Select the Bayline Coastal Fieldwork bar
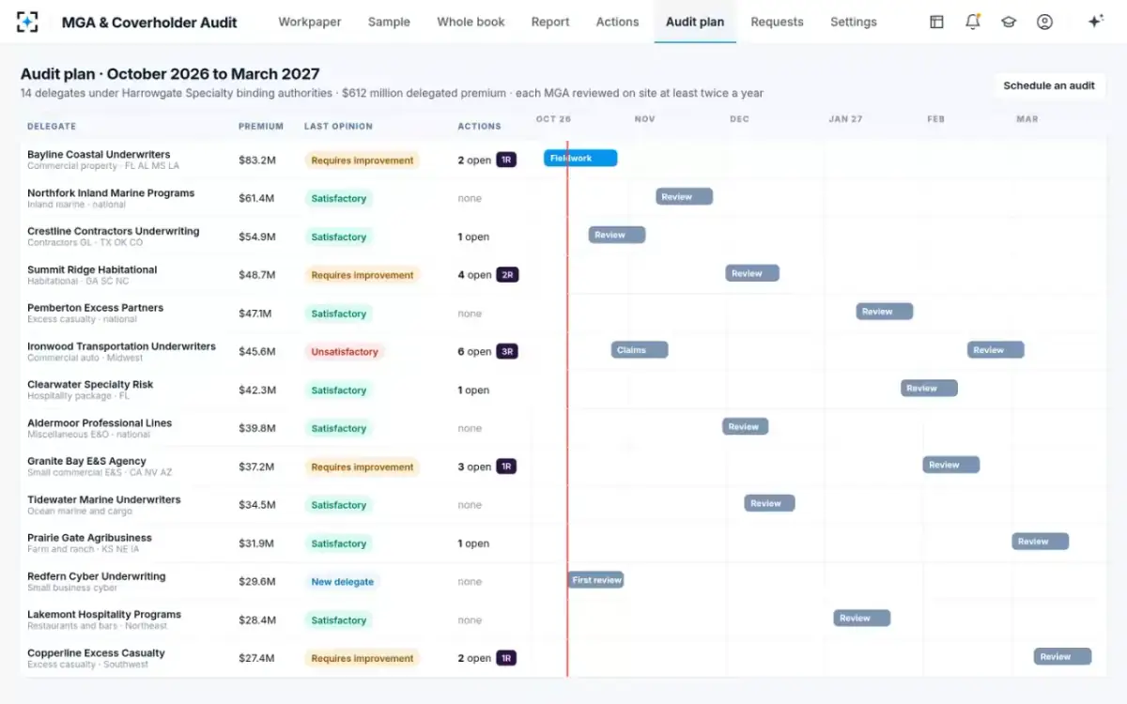Image resolution: width=1127 pixels, height=704 pixels. (580, 159)
